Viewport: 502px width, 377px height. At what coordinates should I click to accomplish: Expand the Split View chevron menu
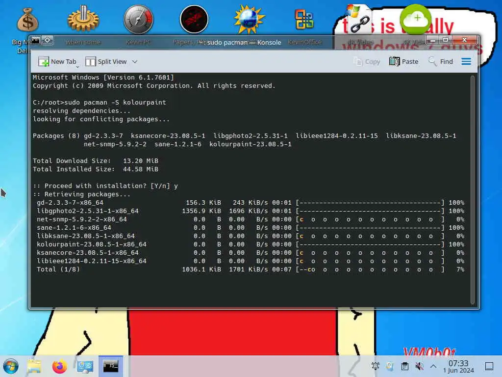coord(135,61)
